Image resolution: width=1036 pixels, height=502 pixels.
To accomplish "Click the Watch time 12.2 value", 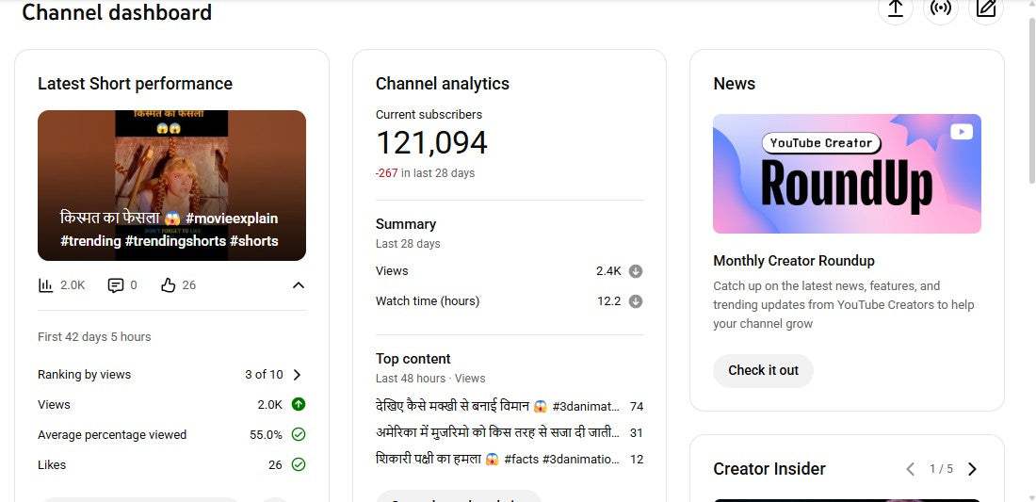I will point(609,301).
